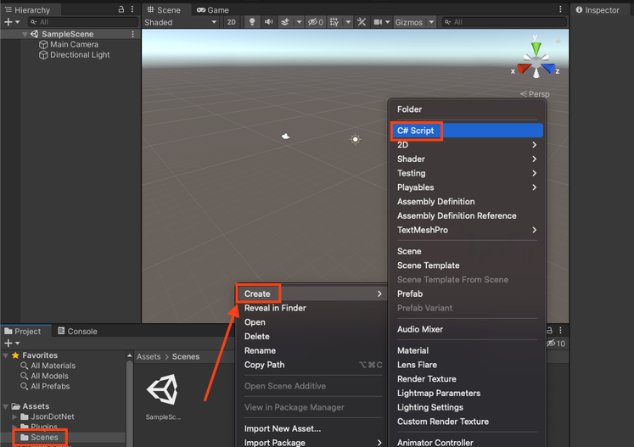
Task: Click Create in the context menu
Action: click(311, 293)
